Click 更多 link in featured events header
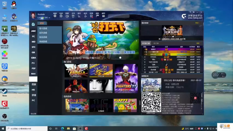This screenshot has width=233, height=131. [x=197, y=23]
